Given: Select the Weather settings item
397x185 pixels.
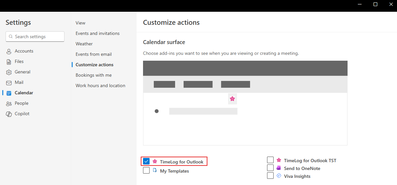Looking at the screenshot, I should [x=84, y=44].
